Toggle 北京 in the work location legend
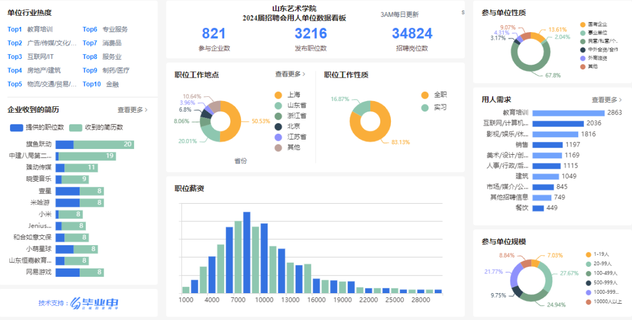 (287, 127)
